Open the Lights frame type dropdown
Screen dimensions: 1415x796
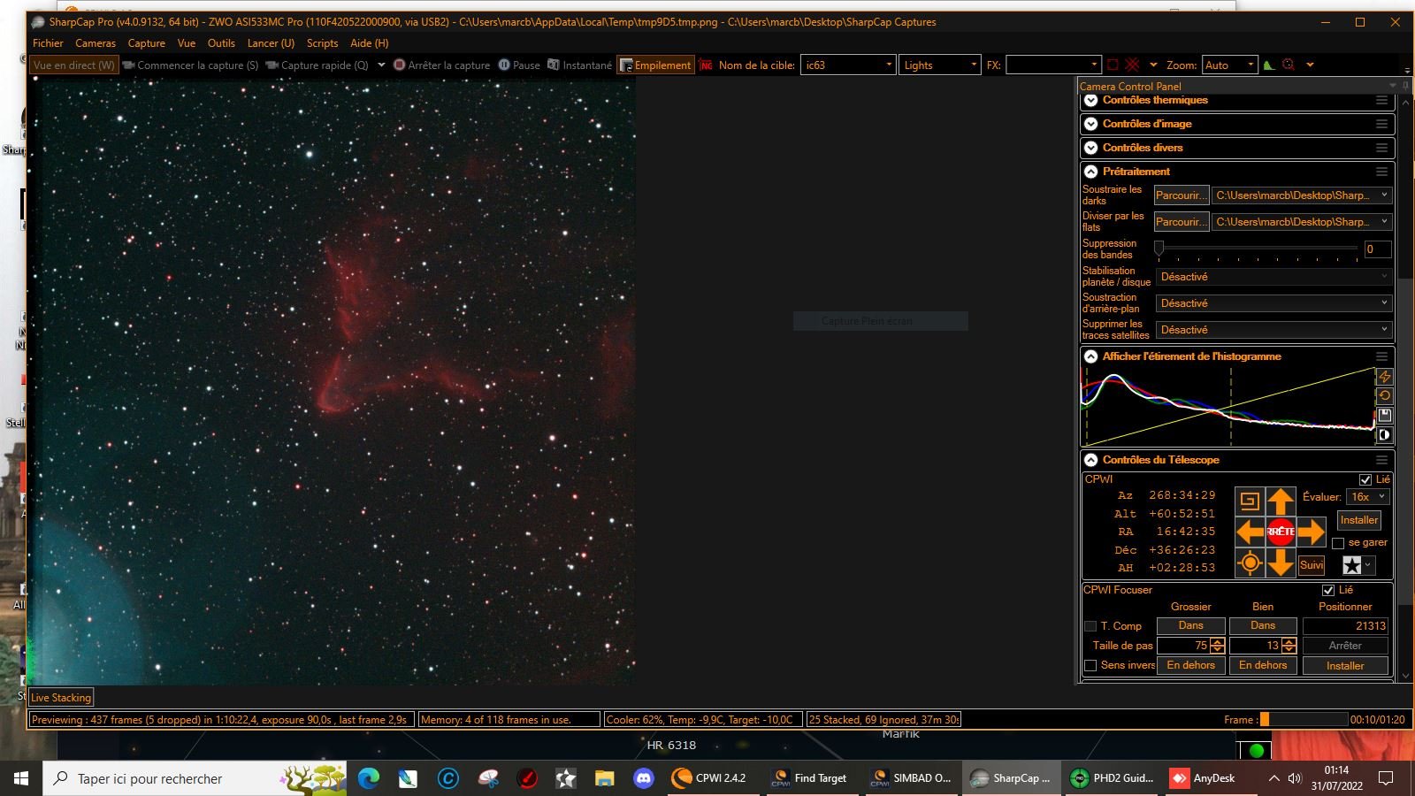pyautogui.click(x=939, y=65)
